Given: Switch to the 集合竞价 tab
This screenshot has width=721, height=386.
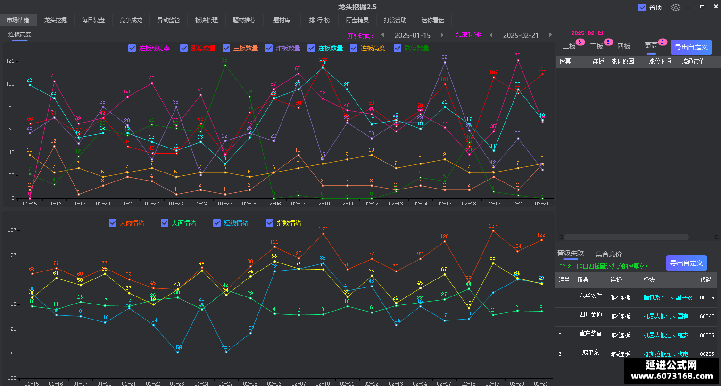Looking at the screenshot, I should (608, 254).
